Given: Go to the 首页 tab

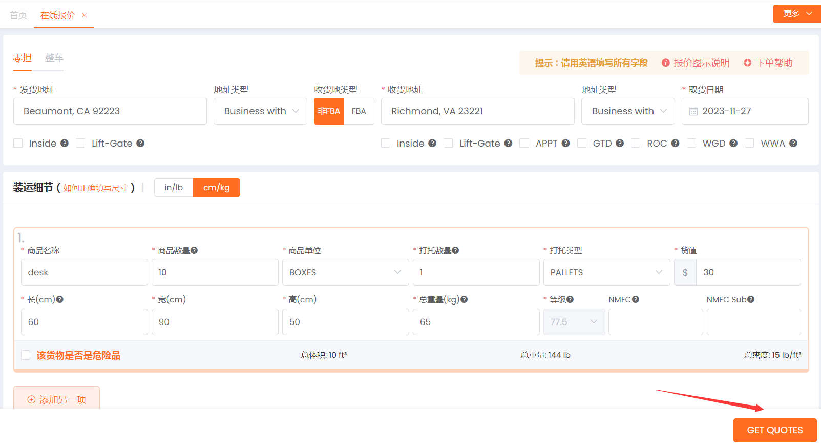Looking at the screenshot, I should pyautogui.click(x=18, y=15).
